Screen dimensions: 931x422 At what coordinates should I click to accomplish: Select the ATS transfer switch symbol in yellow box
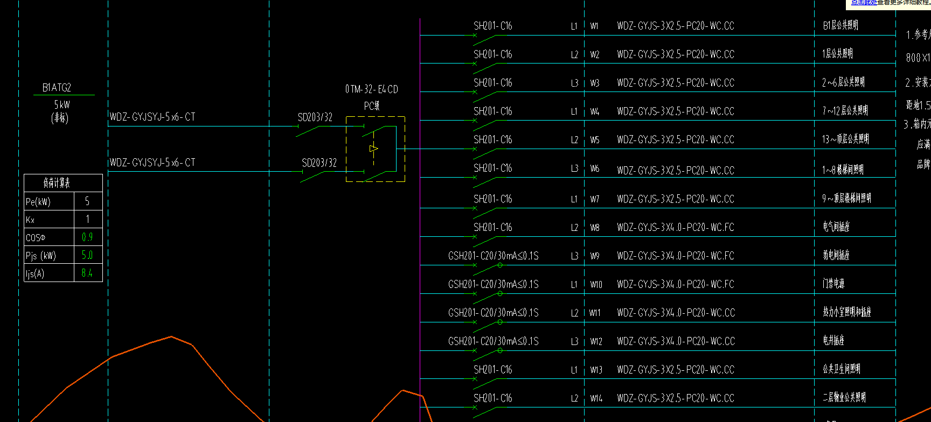click(x=376, y=149)
